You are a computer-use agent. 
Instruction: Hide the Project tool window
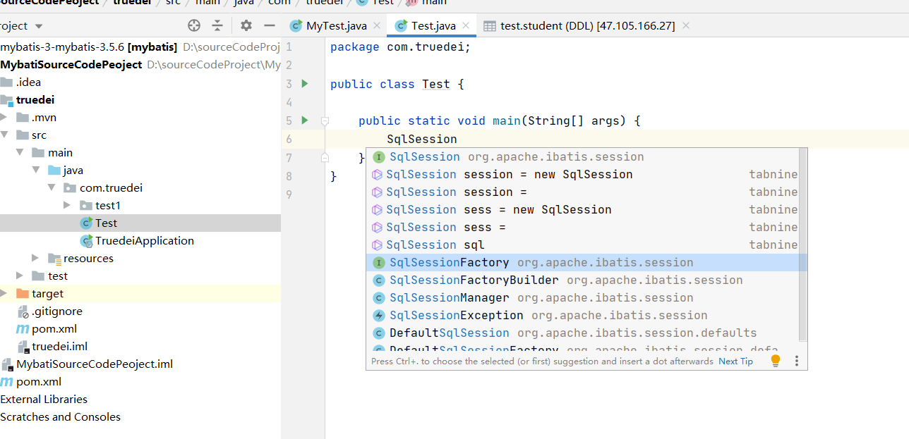269,25
